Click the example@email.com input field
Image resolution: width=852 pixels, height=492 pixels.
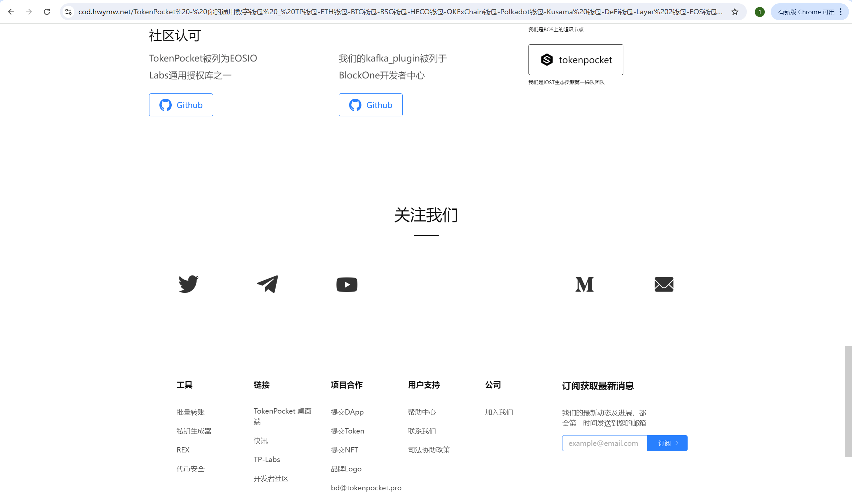(604, 443)
